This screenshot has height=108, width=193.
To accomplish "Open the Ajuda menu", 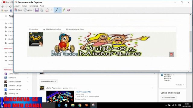I will (42, 6).
